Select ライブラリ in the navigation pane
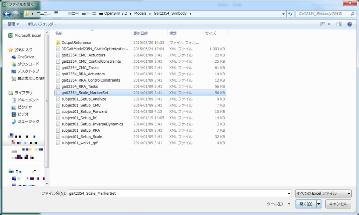 pyautogui.click(x=20, y=93)
